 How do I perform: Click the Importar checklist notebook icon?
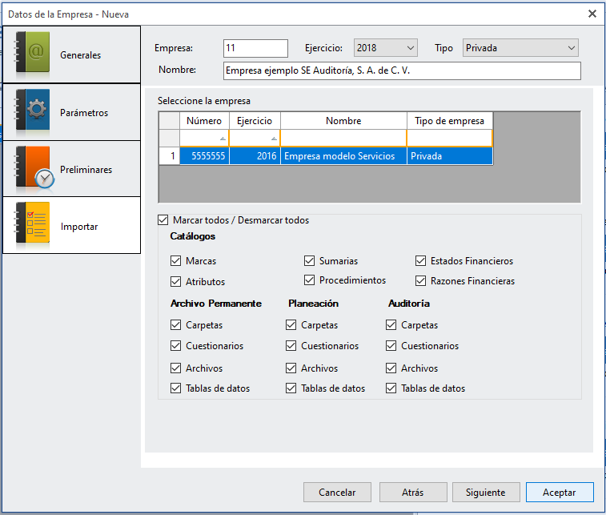pos(33,226)
